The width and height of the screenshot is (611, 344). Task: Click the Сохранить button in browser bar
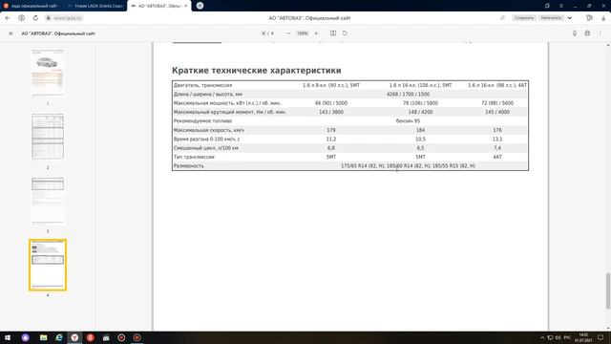pyautogui.click(x=523, y=18)
